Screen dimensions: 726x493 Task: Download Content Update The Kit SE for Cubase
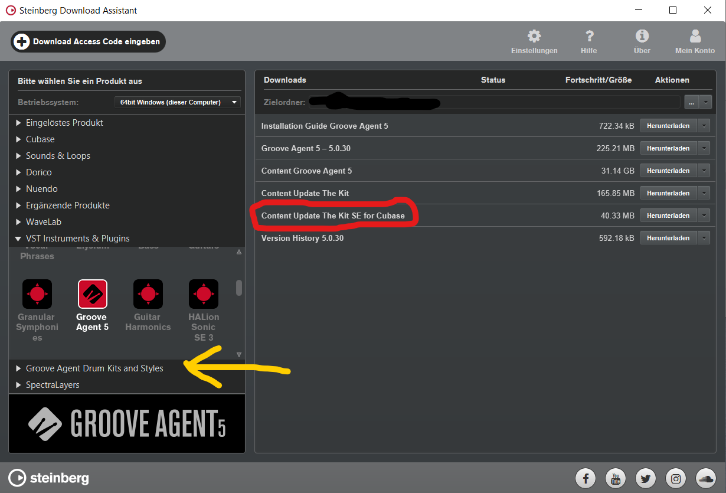668,216
